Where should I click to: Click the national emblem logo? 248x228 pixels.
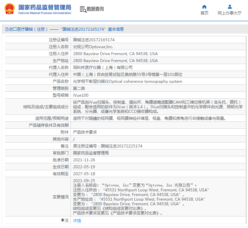click(9, 9)
